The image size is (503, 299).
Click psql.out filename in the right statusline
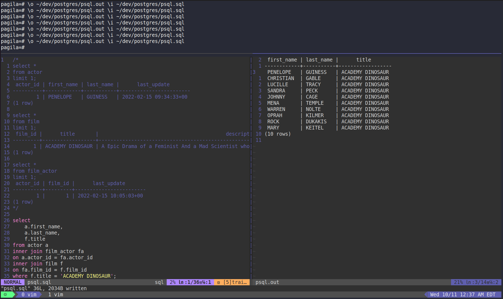coord(267,282)
